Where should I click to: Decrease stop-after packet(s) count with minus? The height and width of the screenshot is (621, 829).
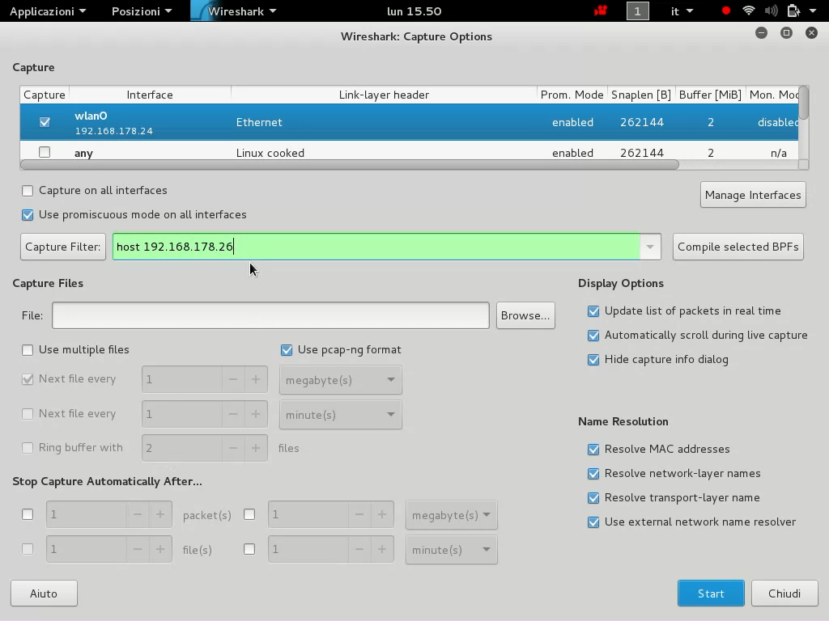tap(138, 514)
